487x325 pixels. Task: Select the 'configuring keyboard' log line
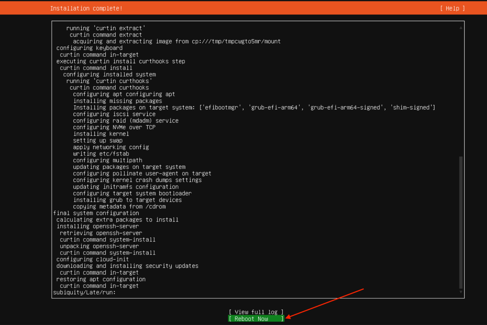tap(89, 48)
